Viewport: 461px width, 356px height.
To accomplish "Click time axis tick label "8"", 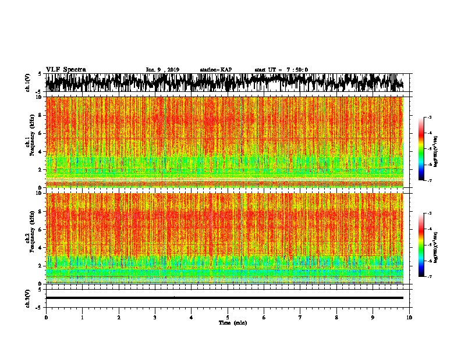I will coord(336,318).
